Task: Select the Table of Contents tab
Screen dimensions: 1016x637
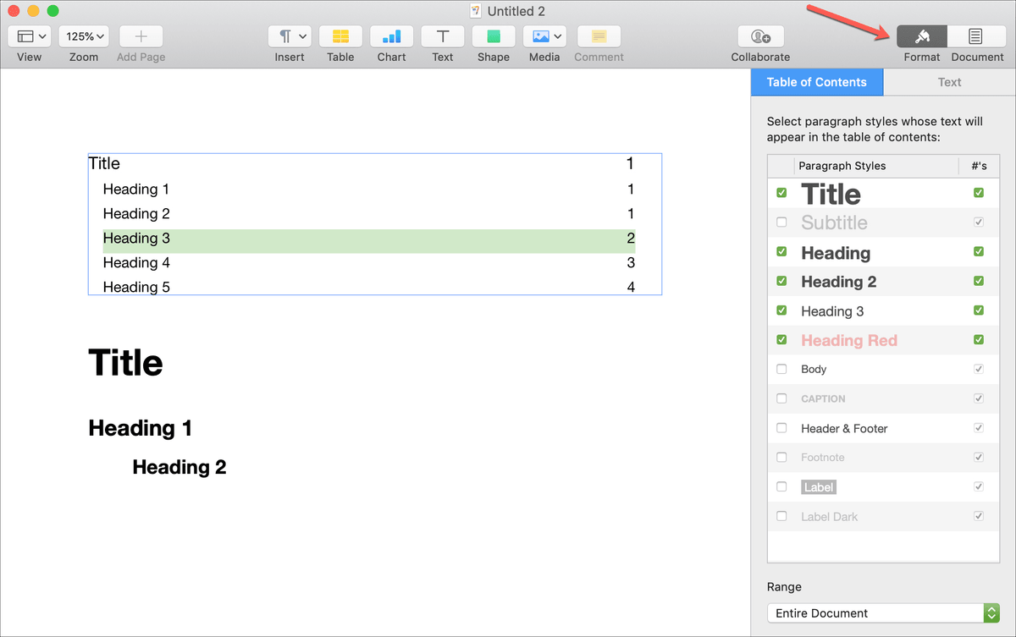Action: pyautogui.click(x=816, y=81)
